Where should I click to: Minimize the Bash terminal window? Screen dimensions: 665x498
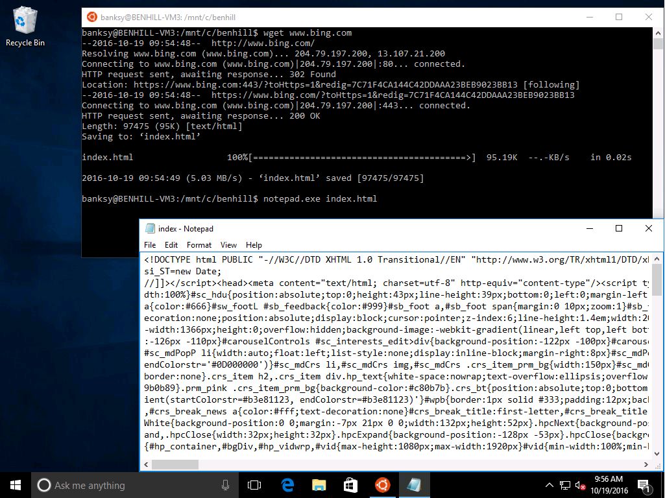[590, 17]
